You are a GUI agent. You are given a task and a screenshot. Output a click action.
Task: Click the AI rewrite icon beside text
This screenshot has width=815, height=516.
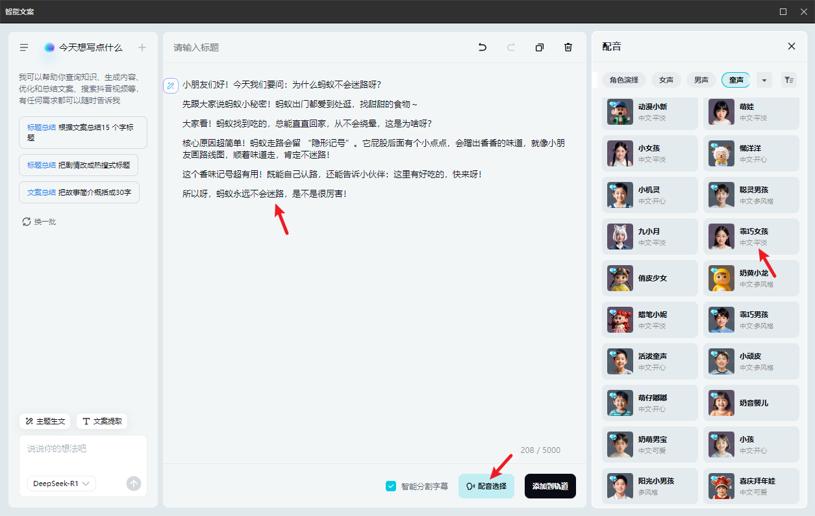point(171,85)
